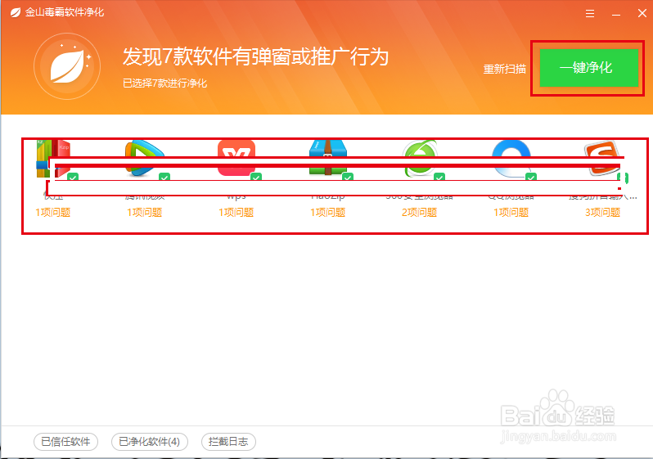
Task: Open the hamburger menu in title bar
Action: (x=590, y=14)
